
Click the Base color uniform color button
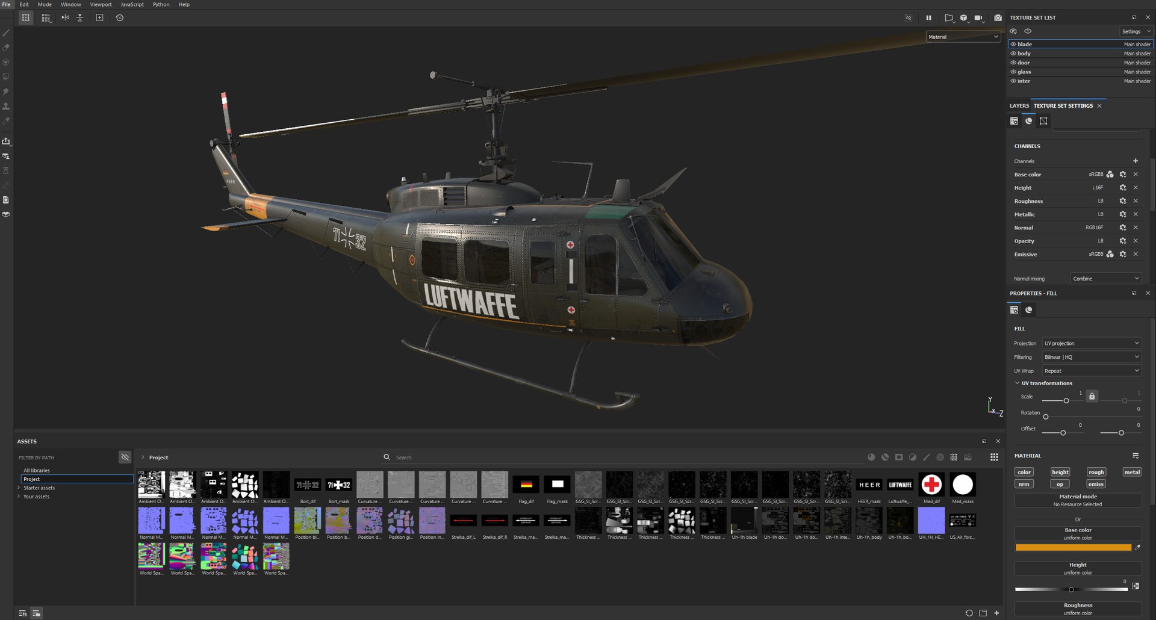(1078, 534)
